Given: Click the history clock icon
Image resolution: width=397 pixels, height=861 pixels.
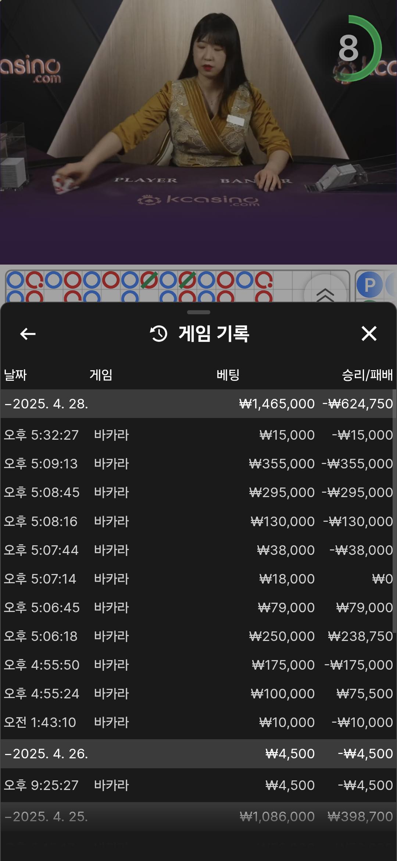Looking at the screenshot, I should [x=159, y=334].
